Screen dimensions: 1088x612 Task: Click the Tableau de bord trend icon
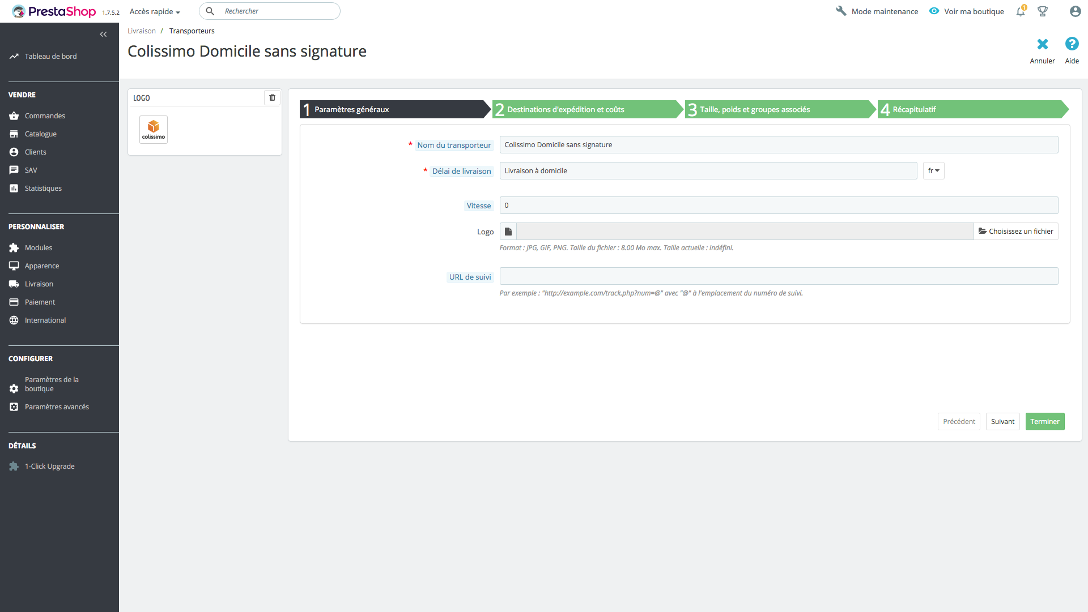point(14,57)
